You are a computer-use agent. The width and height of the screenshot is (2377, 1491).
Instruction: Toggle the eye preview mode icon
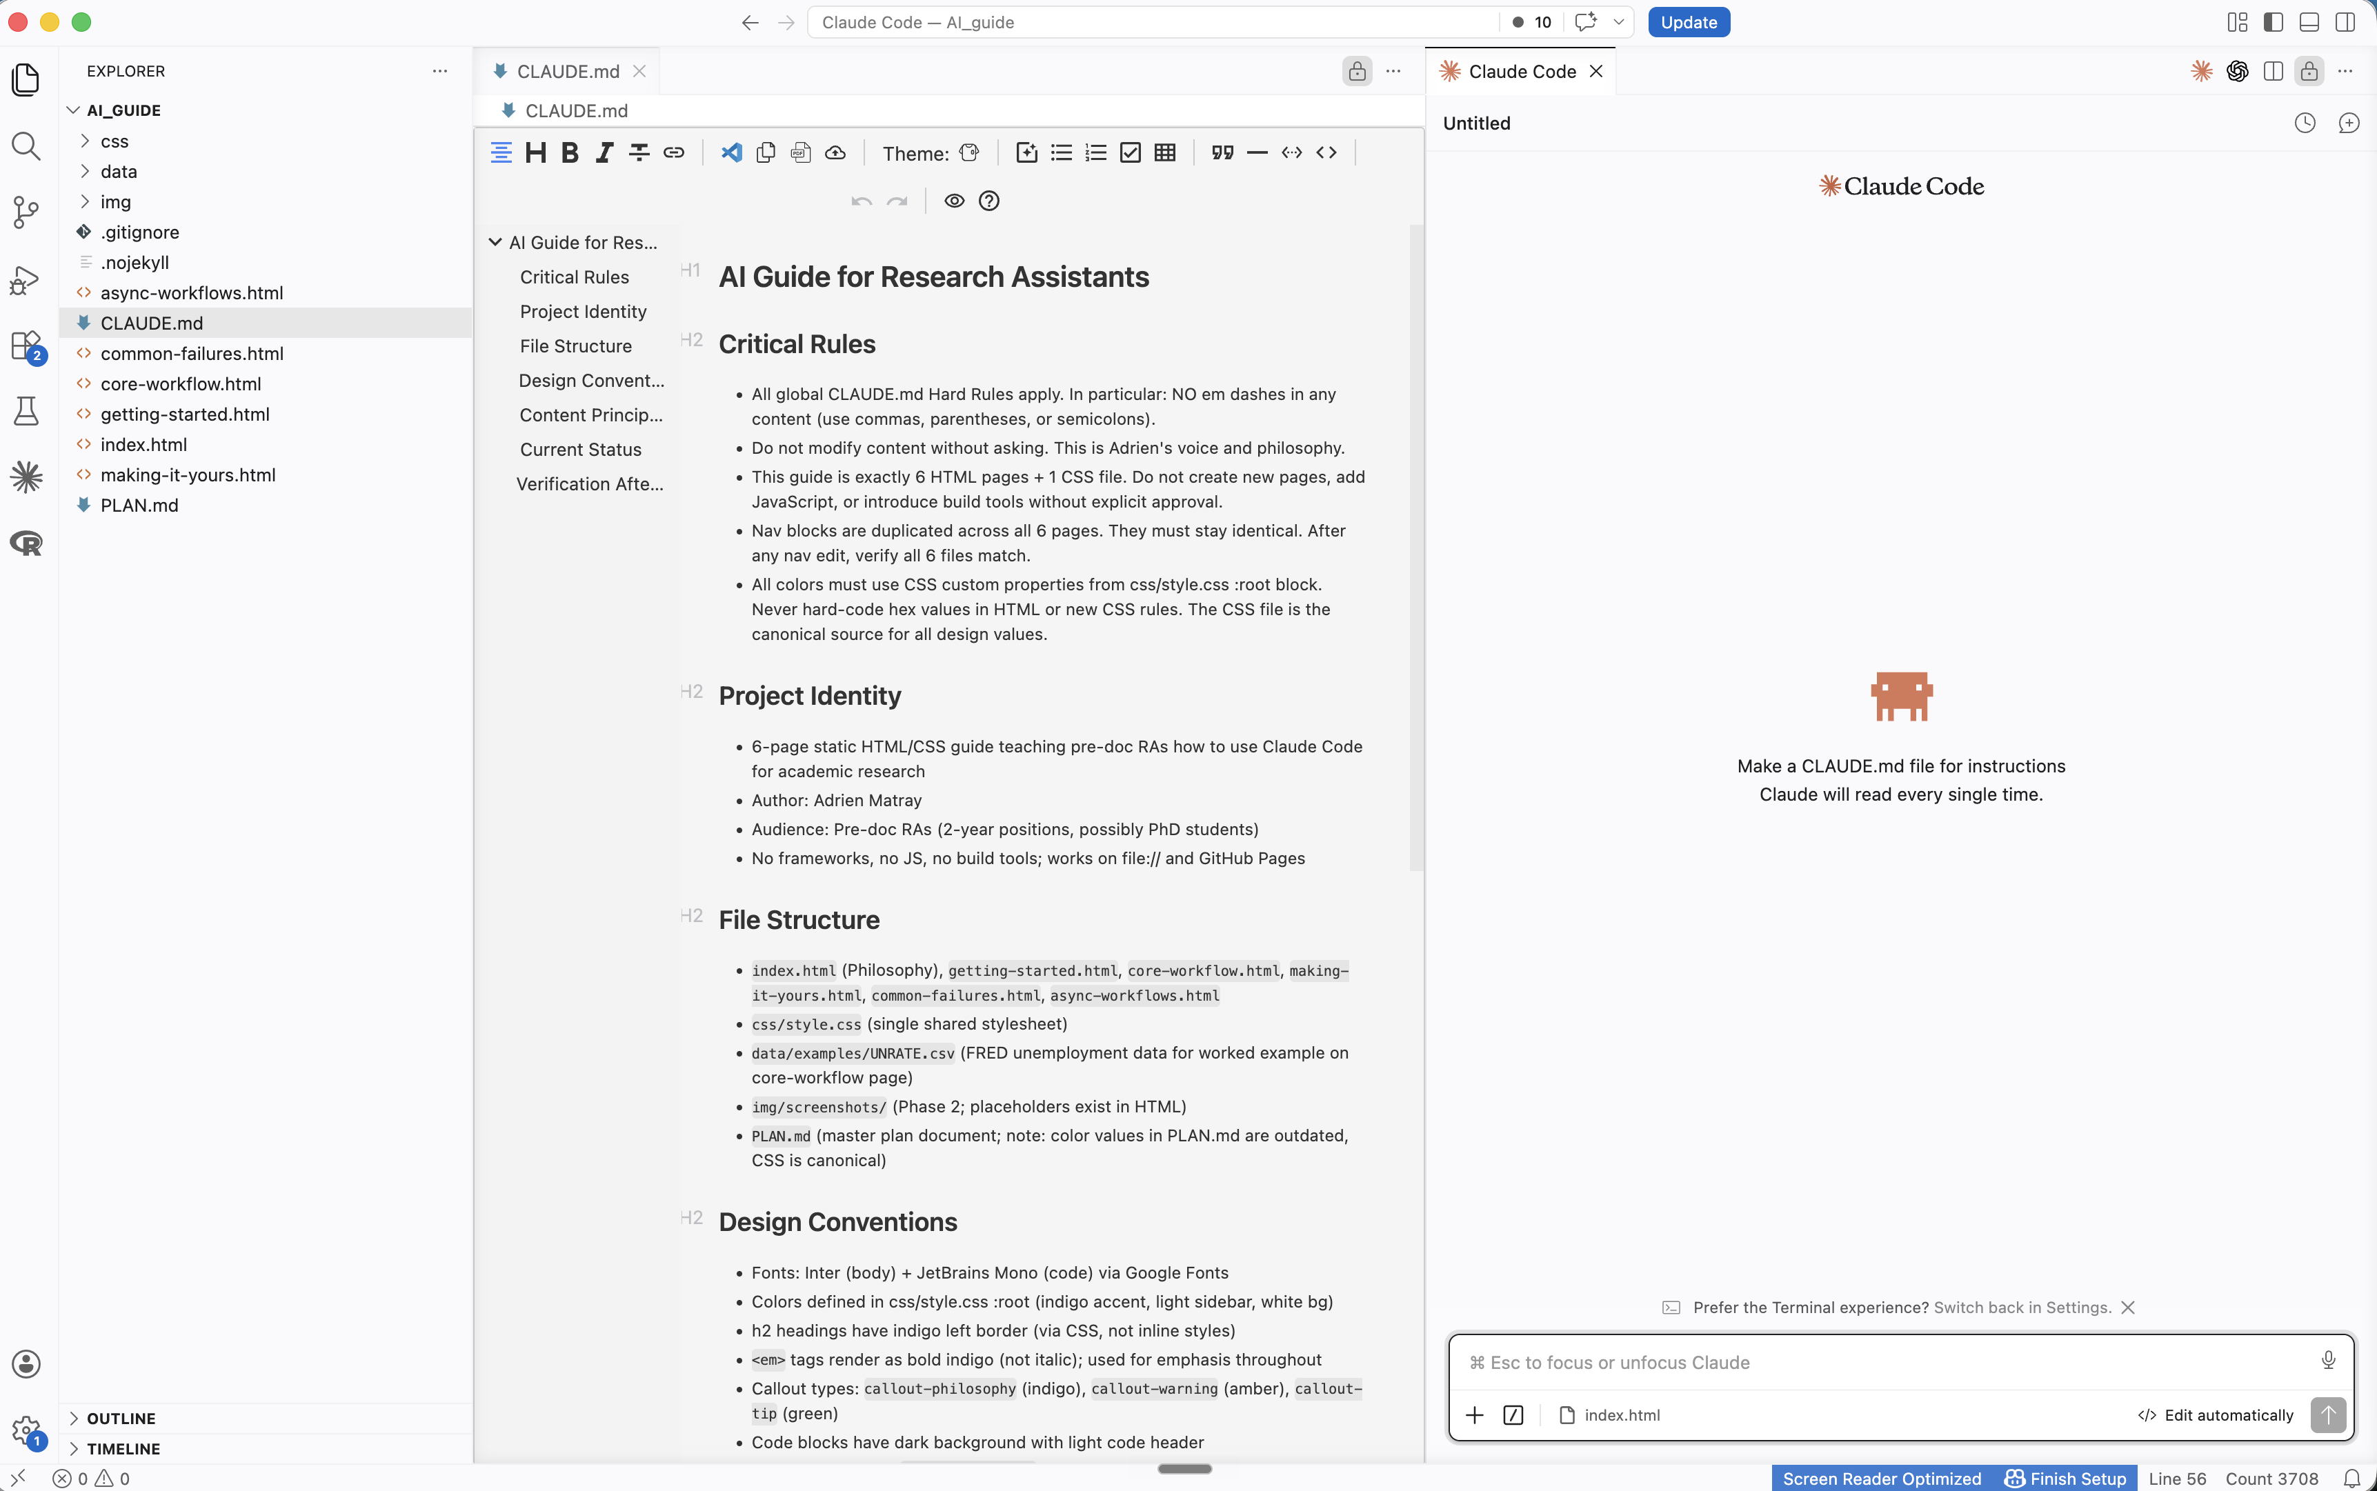[x=955, y=201]
